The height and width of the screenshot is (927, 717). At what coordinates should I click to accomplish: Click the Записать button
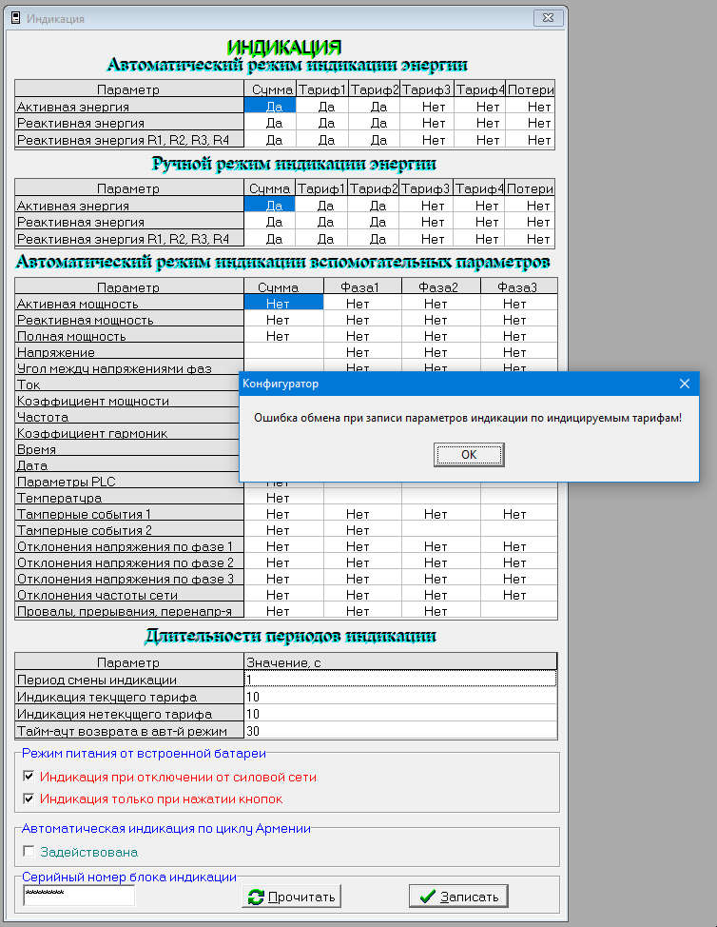(458, 897)
